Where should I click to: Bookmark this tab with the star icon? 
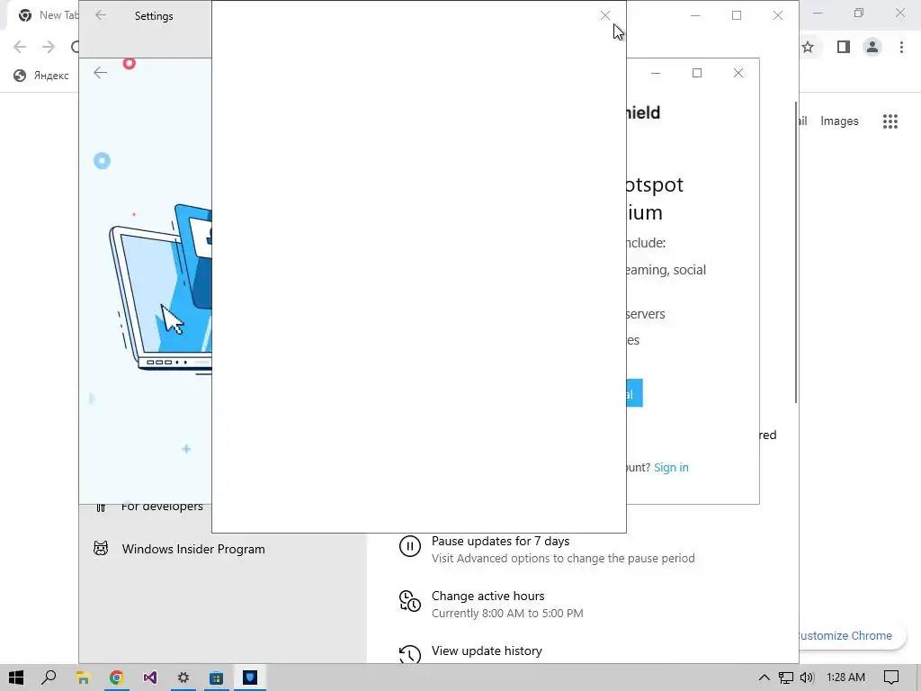point(808,47)
